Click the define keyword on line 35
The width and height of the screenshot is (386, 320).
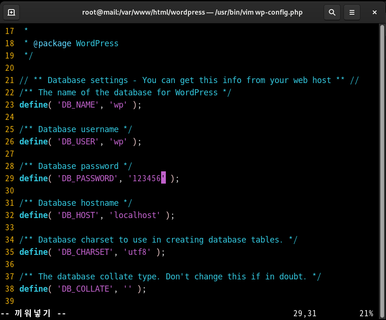34,252
